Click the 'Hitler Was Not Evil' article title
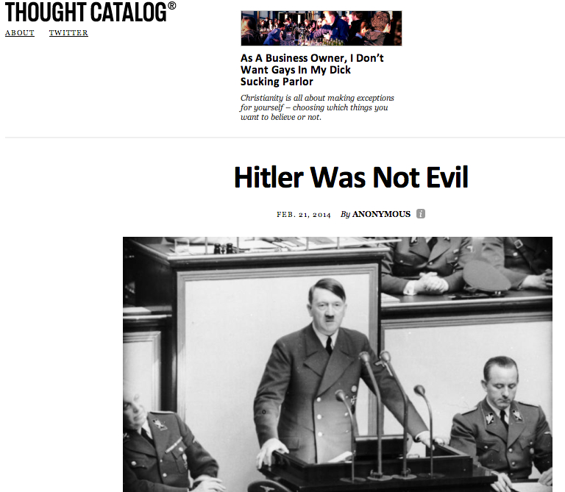 pos(351,177)
